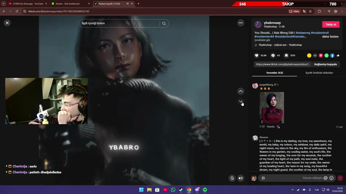Toggle the auto-scroll icon beside the volume button
The width and height of the screenshot is (346, 194).
[232, 178]
